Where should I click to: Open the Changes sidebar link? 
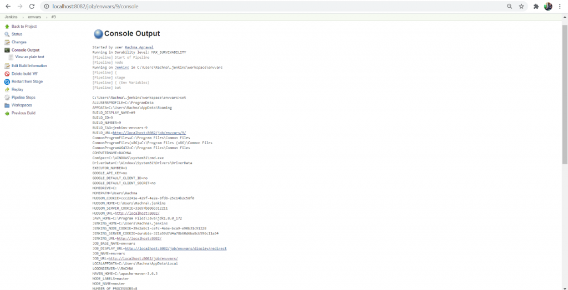pos(19,42)
